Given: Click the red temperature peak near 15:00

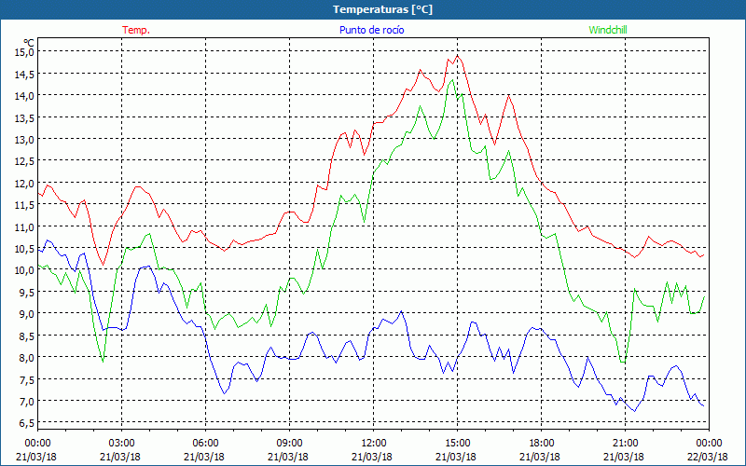Looking at the screenshot, I should point(457,56).
